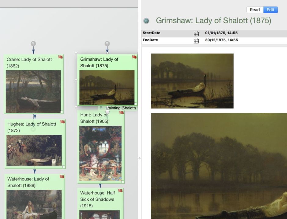Click the red flag on Hughes note
The image size is (287, 219).
coord(63,122)
